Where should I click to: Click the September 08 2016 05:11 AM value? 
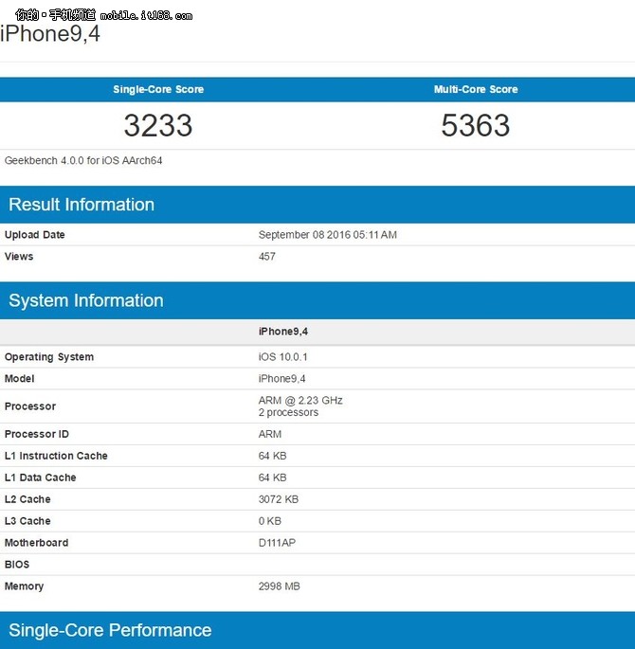328,235
